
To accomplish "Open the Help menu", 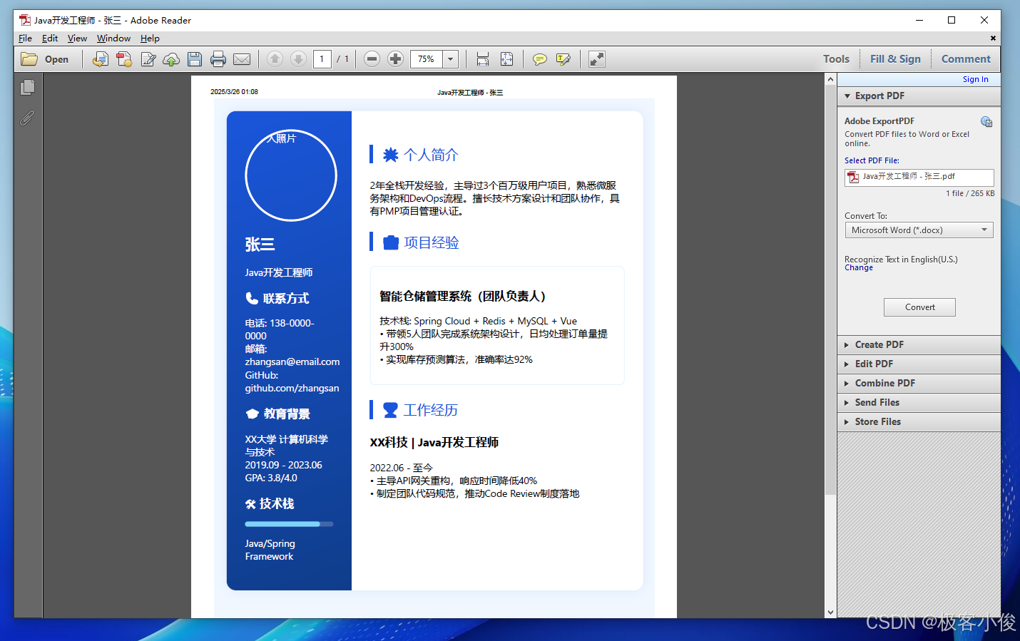I will click(150, 39).
